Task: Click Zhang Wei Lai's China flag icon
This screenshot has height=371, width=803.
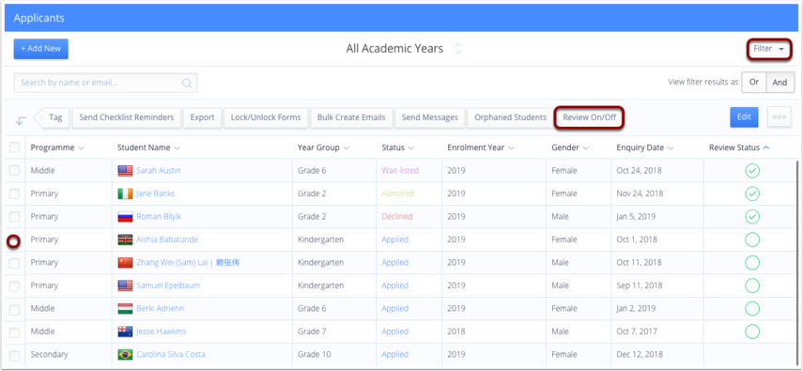Action: [x=125, y=263]
